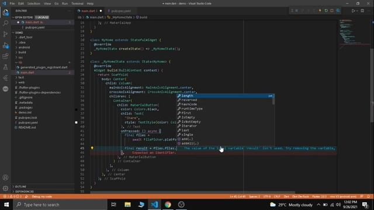Expand the build folder
374x210 pixels.
pyautogui.click(x=22, y=52)
